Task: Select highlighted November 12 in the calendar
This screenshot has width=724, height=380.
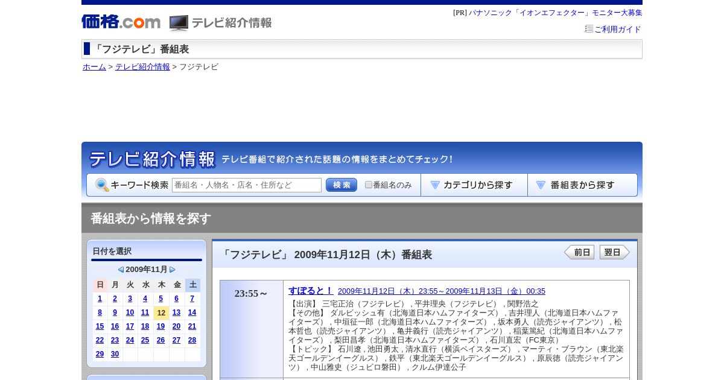Action: pyautogui.click(x=161, y=313)
